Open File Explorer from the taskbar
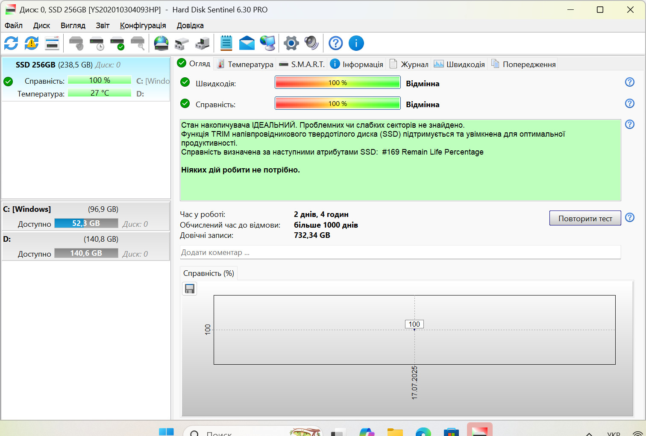This screenshot has height=436, width=646. pos(395,432)
